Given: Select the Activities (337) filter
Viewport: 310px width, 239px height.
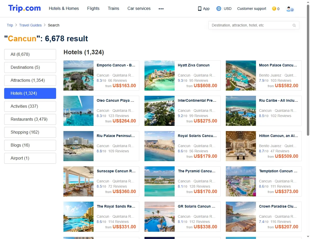Looking at the screenshot, I should pos(30,106).
